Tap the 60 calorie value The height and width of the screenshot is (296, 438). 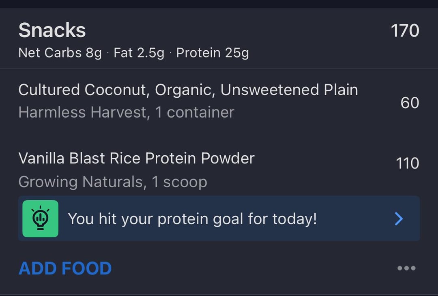point(410,103)
